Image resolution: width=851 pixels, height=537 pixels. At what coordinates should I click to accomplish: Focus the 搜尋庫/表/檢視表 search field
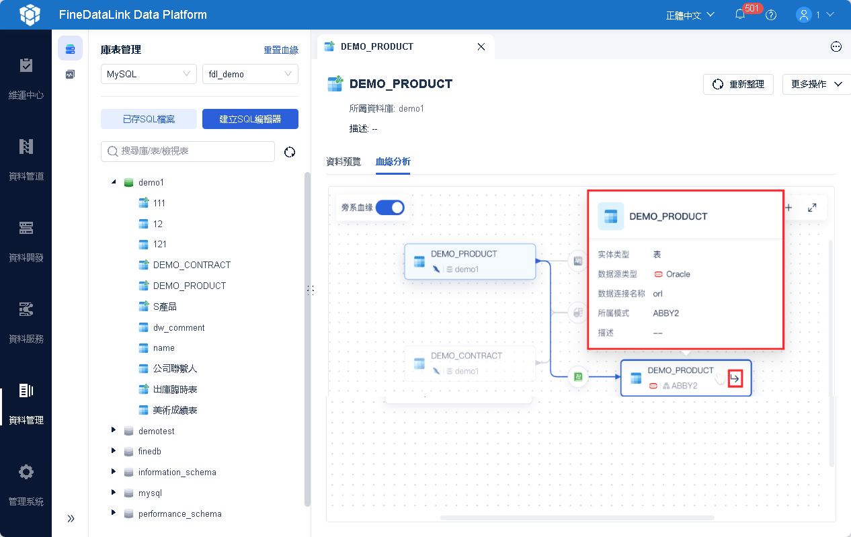tap(188, 151)
